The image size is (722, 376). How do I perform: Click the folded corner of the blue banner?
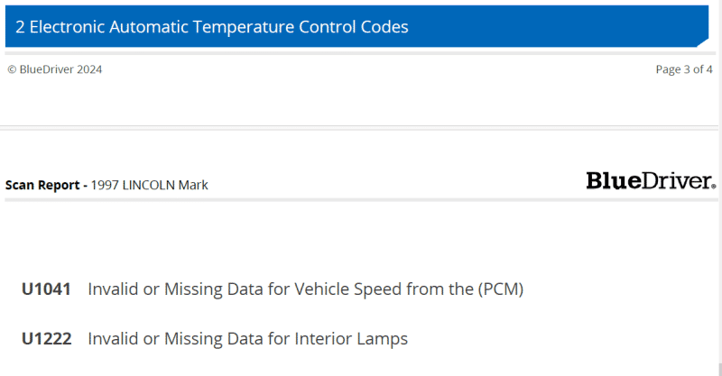click(703, 42)
